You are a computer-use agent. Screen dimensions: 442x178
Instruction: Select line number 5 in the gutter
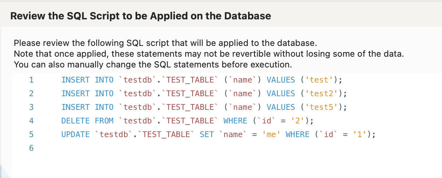31,134
